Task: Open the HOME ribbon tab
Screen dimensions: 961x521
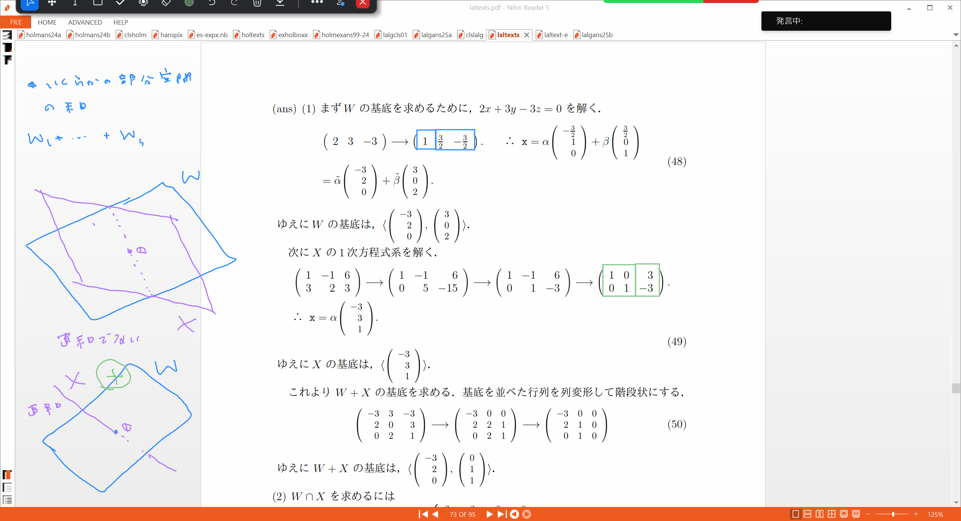Action: coord(47,22)
